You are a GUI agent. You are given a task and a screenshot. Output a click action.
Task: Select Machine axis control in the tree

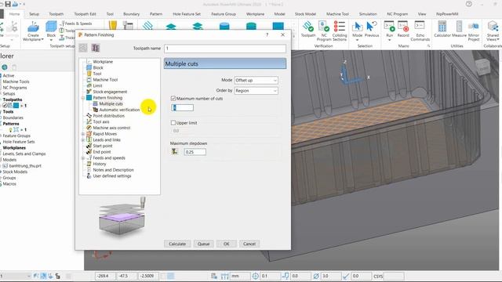(x=111, y=128)
